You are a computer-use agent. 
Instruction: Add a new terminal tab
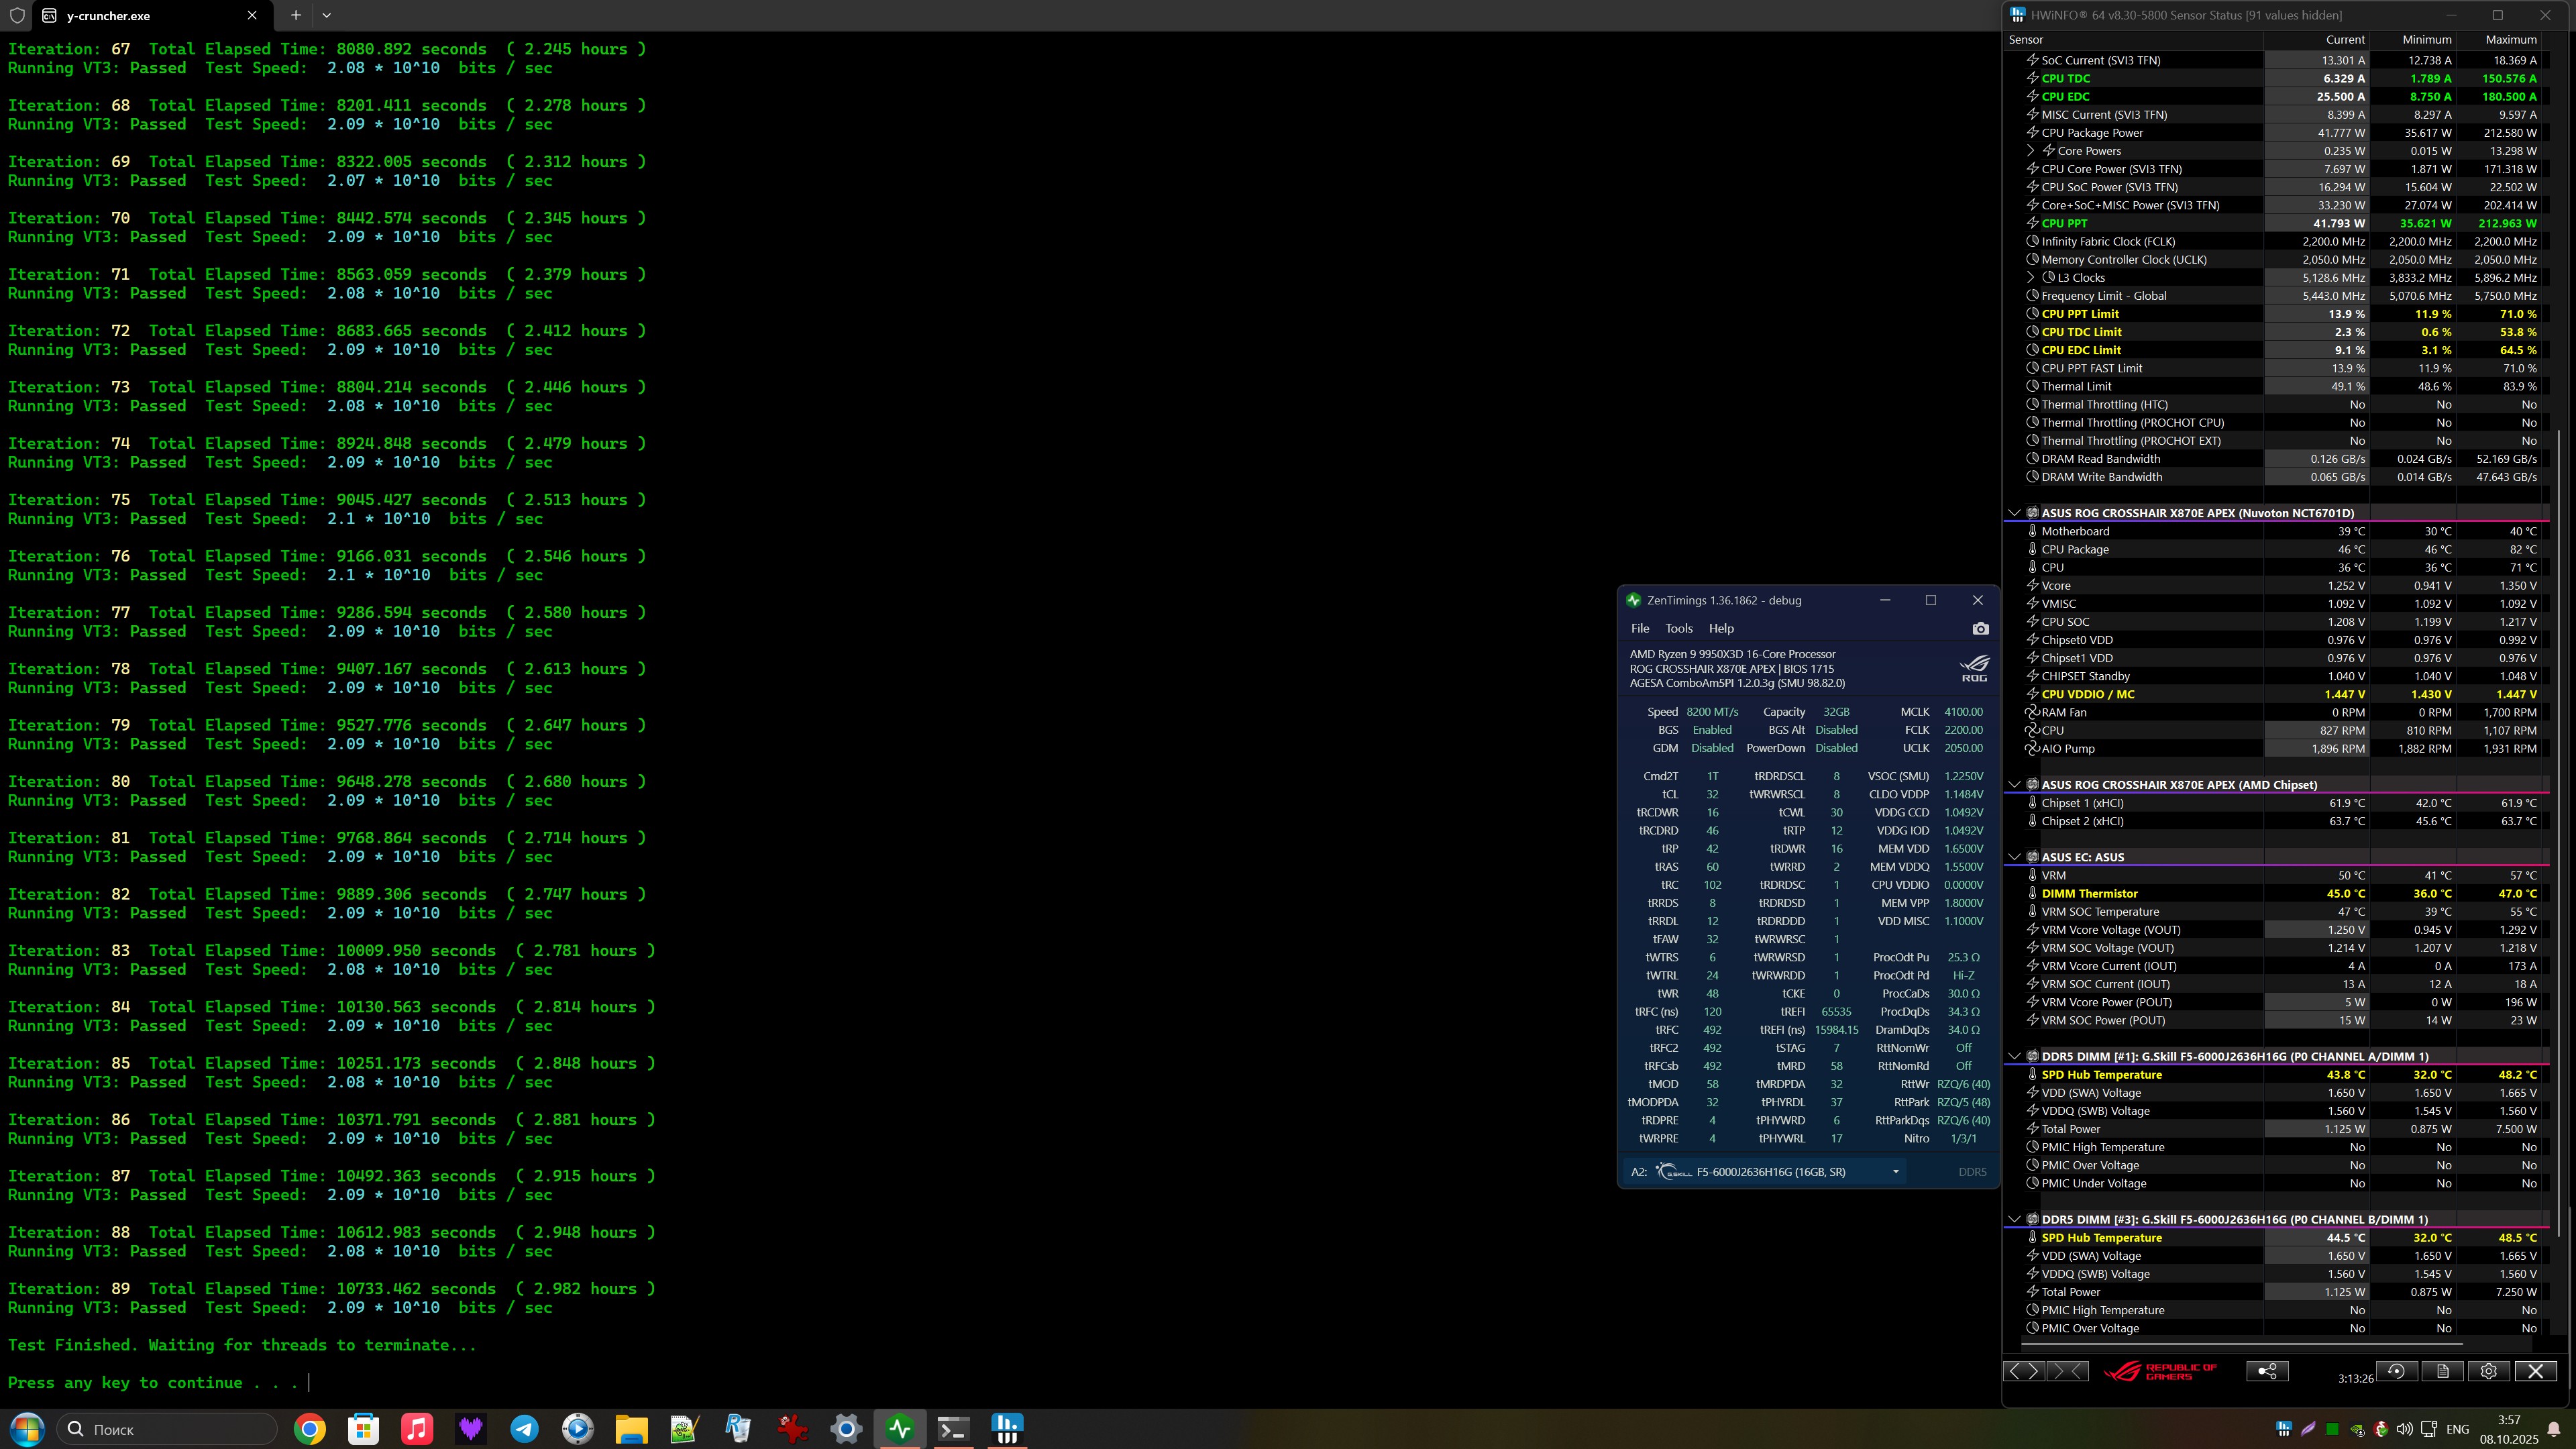[295, 15]
